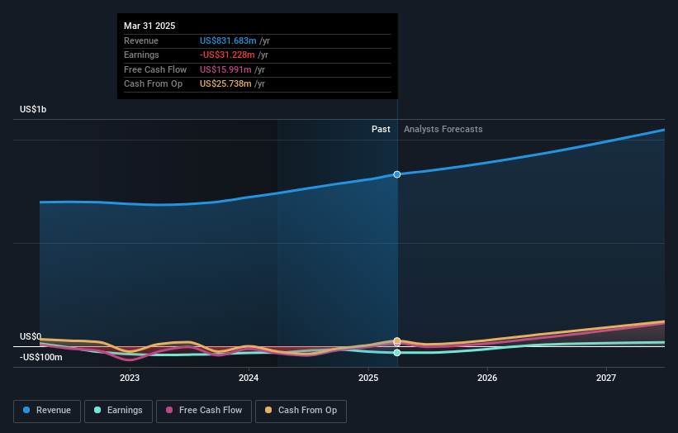Image resolution: width=678 pixels, height=433 pixels.
Task: Select the Earnings data point marker on the chart
Action: [x=397, y=353]
